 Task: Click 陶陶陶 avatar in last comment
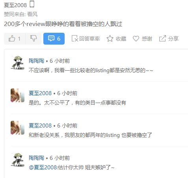coord(18,160)
